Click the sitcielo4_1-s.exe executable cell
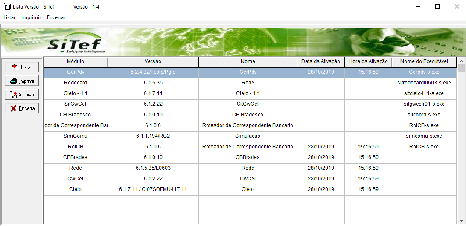Screen dimensions: 466x226 coord(424,93)
